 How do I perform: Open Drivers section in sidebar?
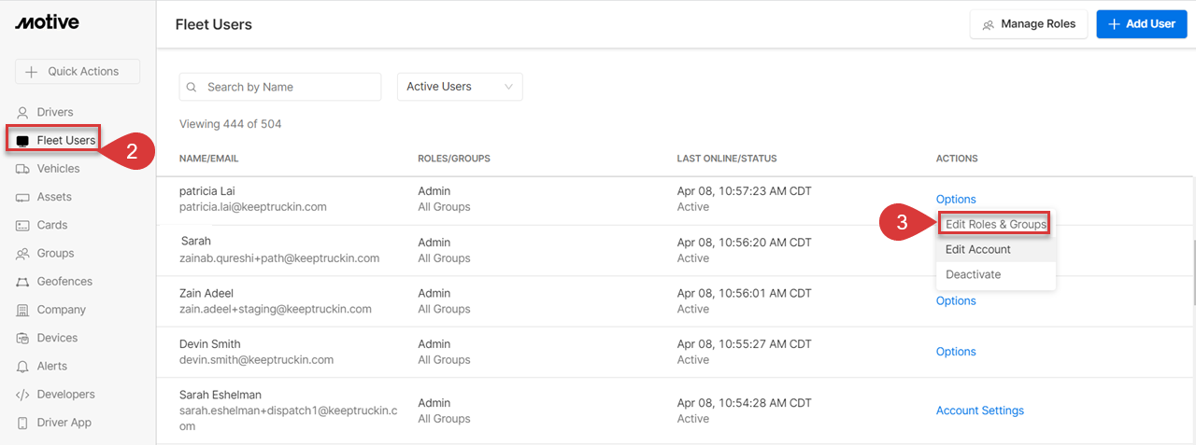pyautogui.click(x=55, y=112)
